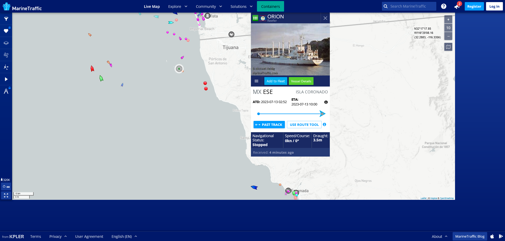The height and width of the screenshot is (241, 505).
Task: Open the map type selector icon
Action: pos(448,47)
